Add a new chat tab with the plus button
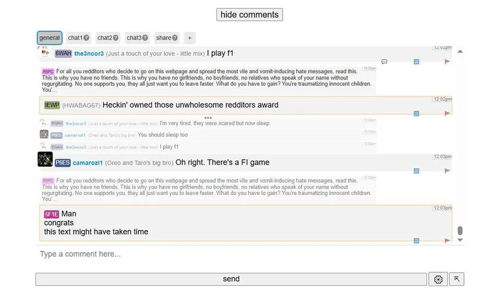 point(190,38)
